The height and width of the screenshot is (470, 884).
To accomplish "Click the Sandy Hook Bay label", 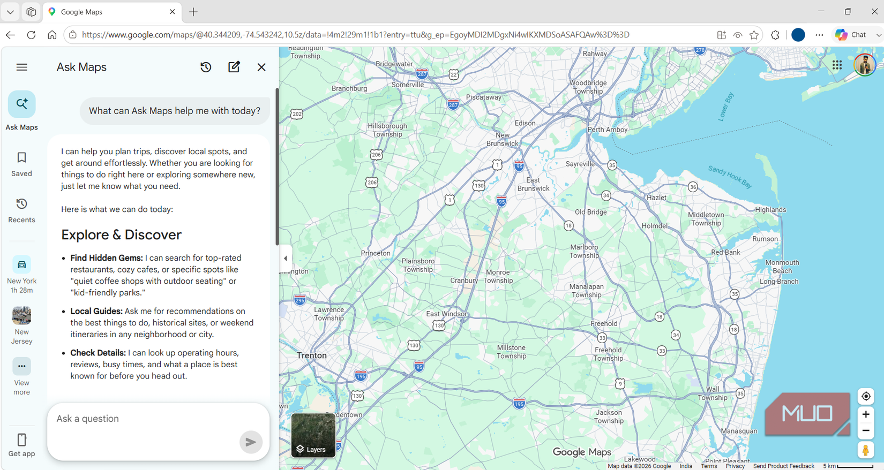I will coord(730,177).
